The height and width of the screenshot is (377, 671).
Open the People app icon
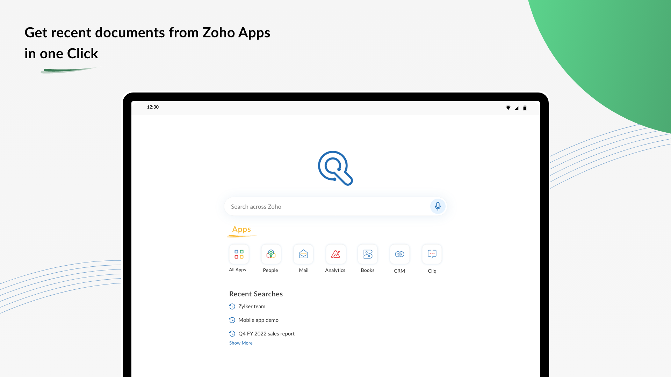click(x=271, y=254)
